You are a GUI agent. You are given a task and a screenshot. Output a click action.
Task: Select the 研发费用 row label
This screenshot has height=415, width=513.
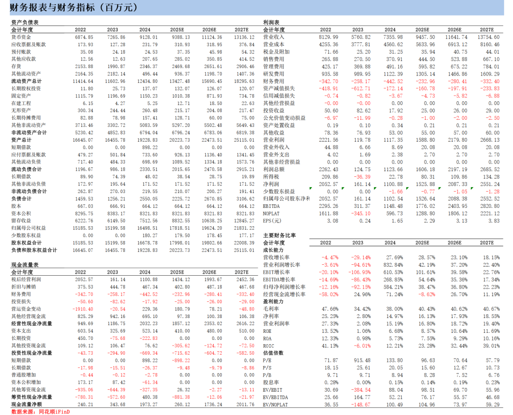point(274,74)
